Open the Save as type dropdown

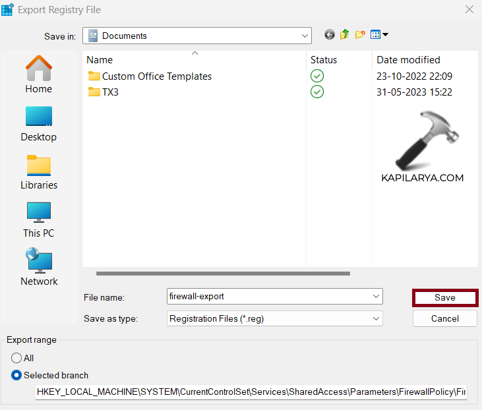(x=275, y=318)
